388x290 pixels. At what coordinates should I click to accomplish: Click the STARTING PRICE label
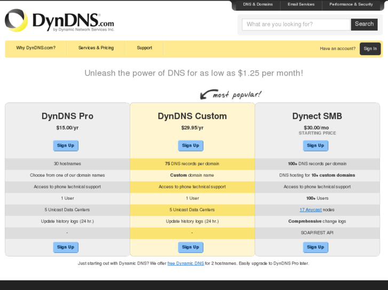tap(317, 133)
